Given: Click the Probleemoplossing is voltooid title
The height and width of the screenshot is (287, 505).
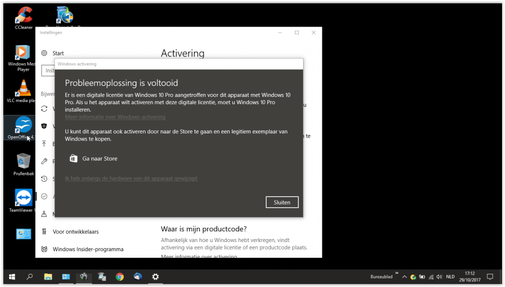Looking at the screenshot, I should coord(121,83).
